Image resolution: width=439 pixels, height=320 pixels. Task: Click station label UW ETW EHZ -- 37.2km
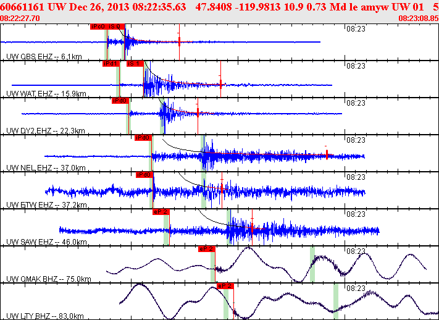pos(46,205)
